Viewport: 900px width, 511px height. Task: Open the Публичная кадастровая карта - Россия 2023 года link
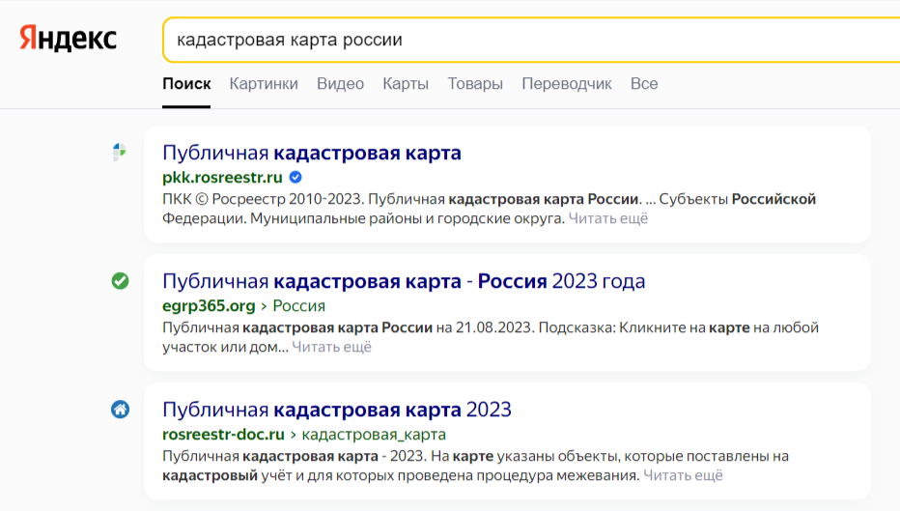coord(404,281)
